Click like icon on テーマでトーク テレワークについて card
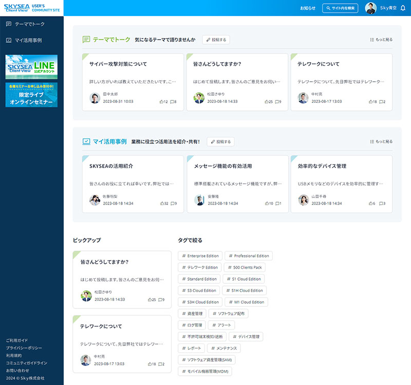 tap(370, 102)
